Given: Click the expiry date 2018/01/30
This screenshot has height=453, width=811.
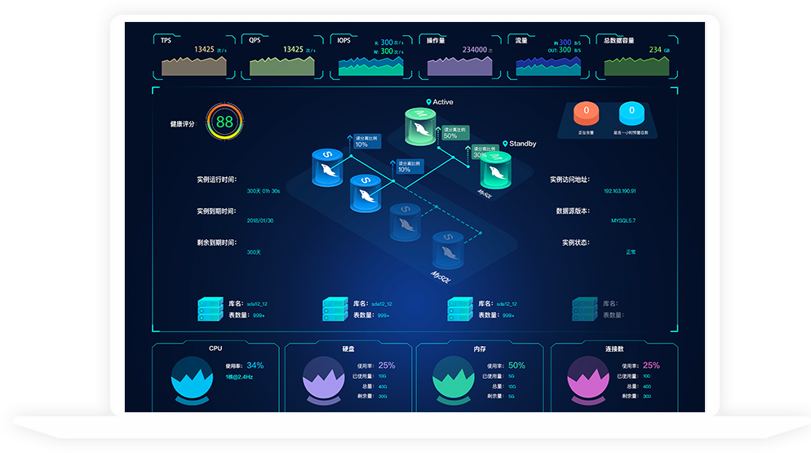Looking at the screenshot, I should tap(260, 220).
